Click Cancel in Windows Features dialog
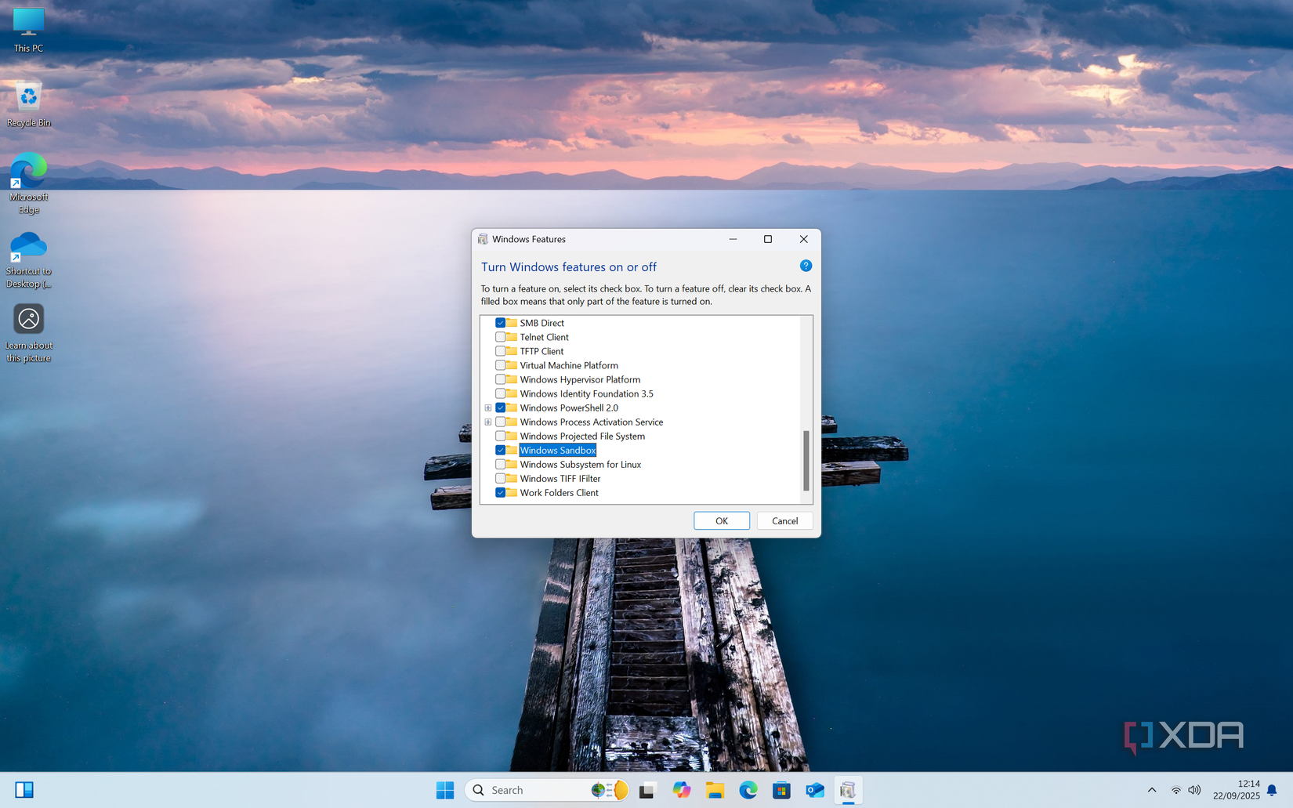 pyautogui.click(x=784, y=520)
